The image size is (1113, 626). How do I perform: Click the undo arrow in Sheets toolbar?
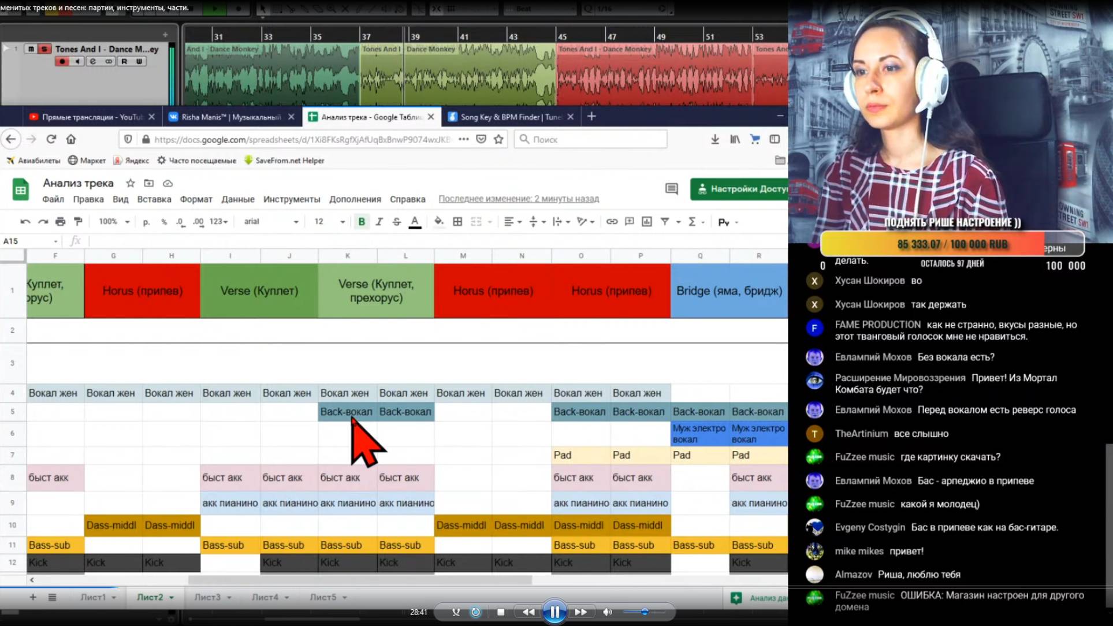(x=25, y=222)
